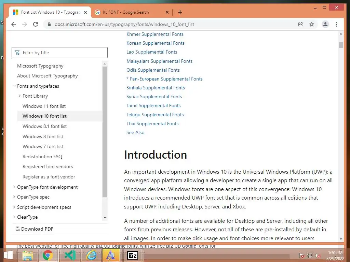Expand the OpenType spec node
Viewport: 350px width, 262px height.
click(14, 197)
